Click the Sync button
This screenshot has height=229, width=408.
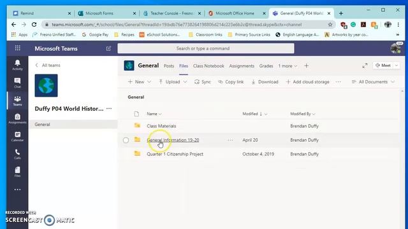(x=203, y=82)
